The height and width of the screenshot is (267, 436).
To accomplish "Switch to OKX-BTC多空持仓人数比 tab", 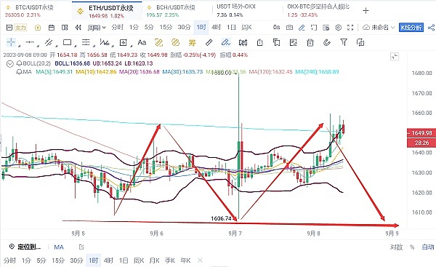I will pos(318,10).
